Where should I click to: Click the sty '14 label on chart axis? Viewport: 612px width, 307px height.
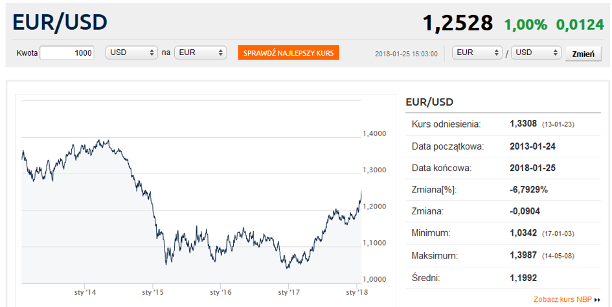click(x=85, y=293)
